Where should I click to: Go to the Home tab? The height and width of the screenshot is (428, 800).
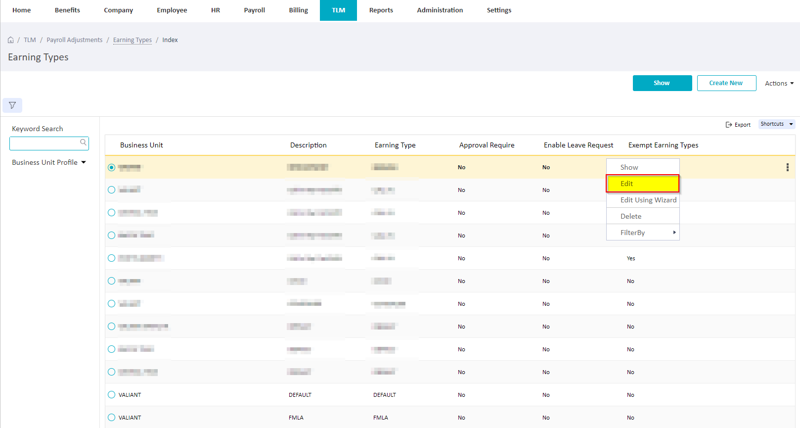coord(22,10)
